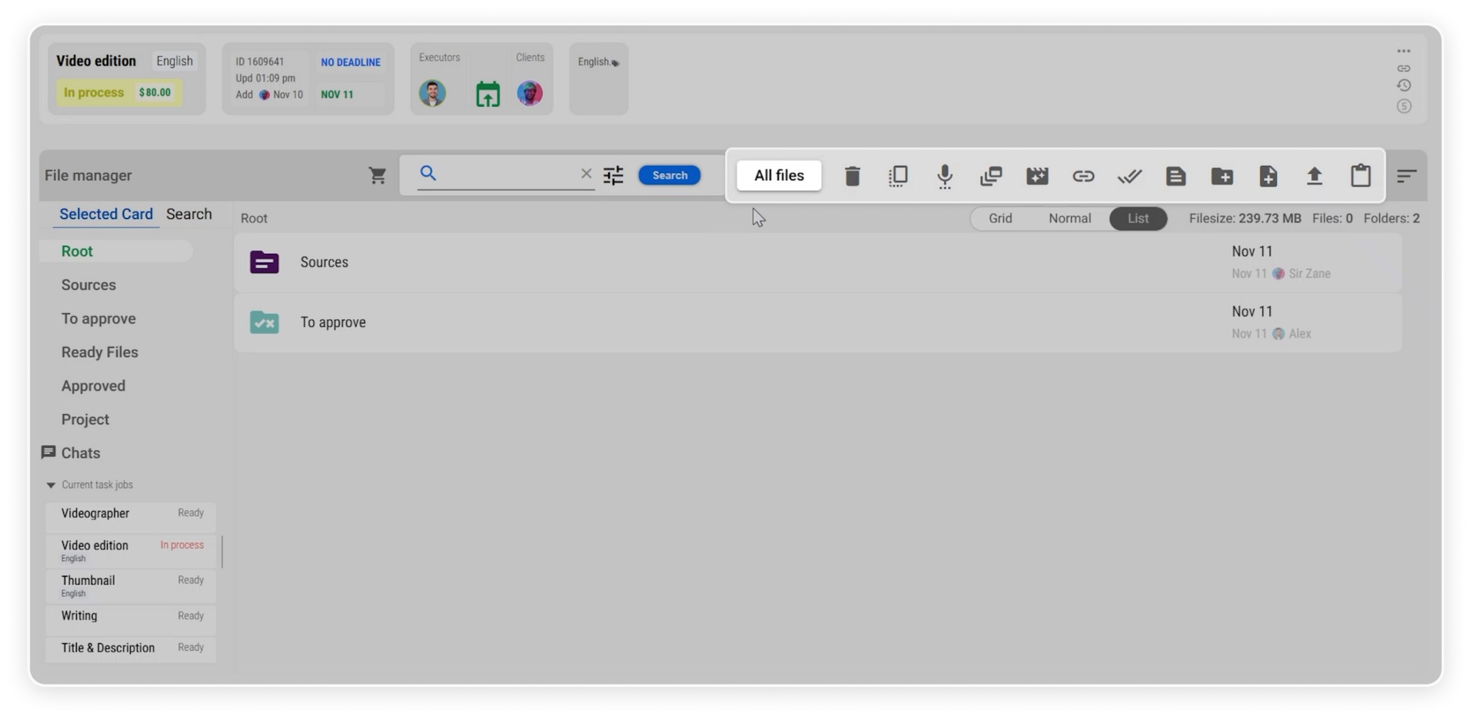Click the trash delete icon in toolbar
Viewport: 1472px width, 719px height.
[x=852, y=176]
